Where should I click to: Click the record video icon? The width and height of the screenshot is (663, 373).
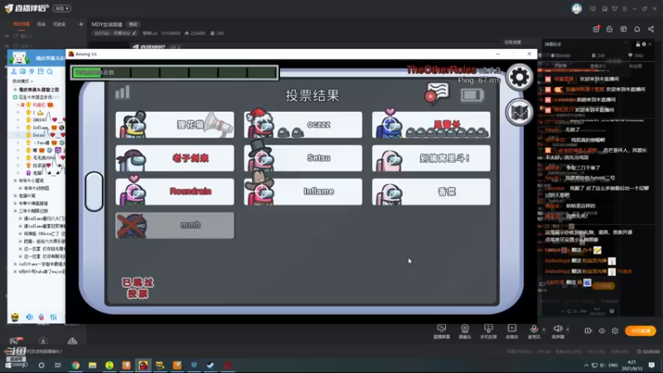[588, 331]
